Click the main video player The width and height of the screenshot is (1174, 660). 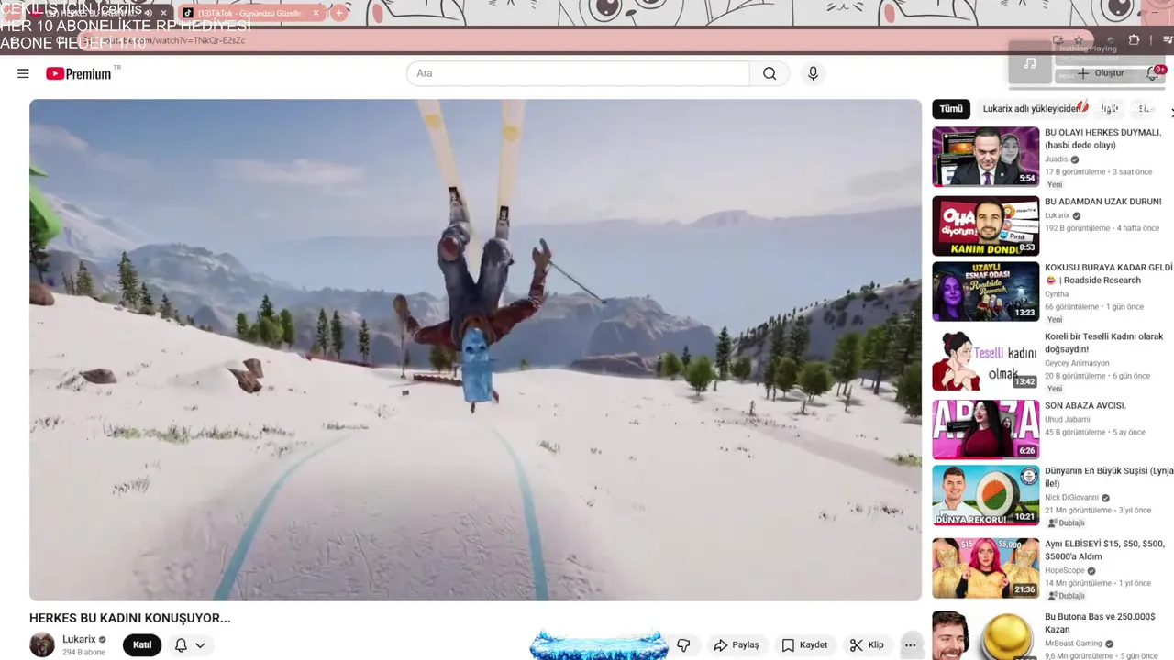point(475,350)
